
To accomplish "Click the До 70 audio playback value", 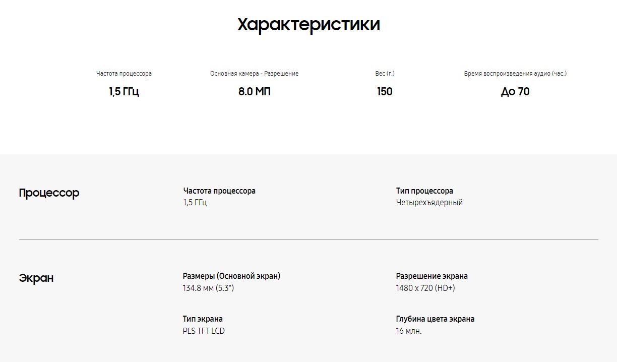I will pyautogui.click(x=515, y=92).
